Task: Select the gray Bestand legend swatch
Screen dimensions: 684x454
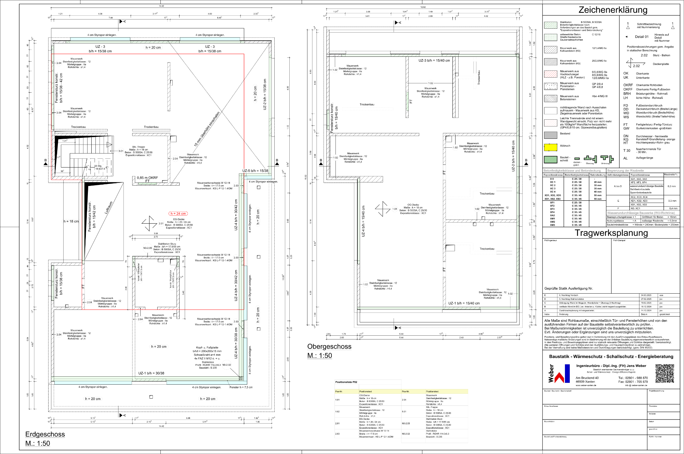Action: (x=551, y=135)
